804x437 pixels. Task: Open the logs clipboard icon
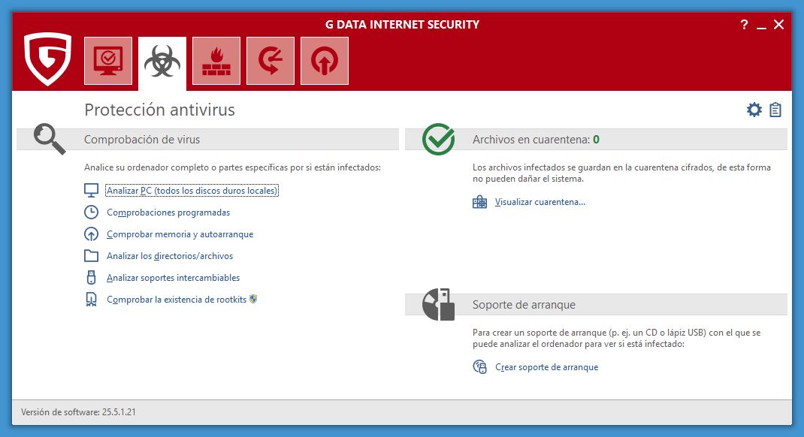775,110
